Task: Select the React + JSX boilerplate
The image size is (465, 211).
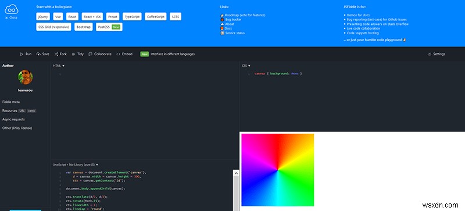Action: click(x=92, y=17)
